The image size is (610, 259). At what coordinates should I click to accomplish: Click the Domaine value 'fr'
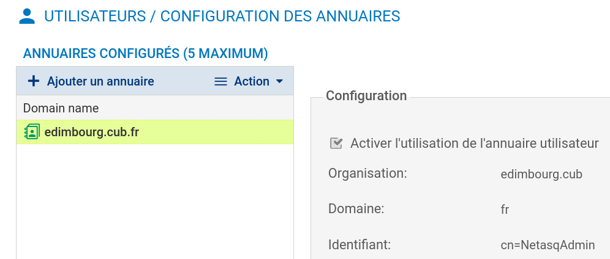click(505, 210)
